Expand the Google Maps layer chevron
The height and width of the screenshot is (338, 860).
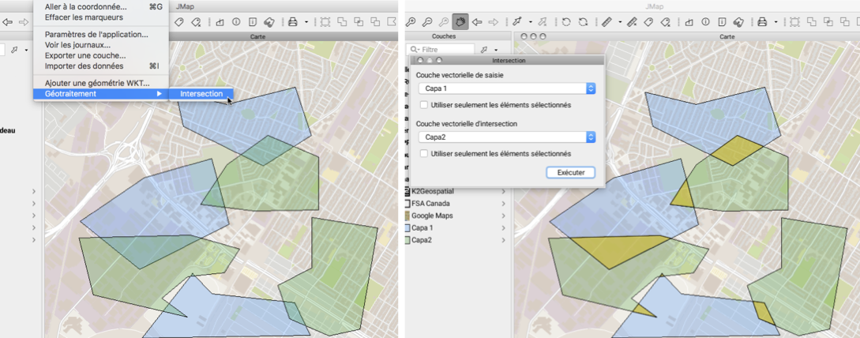click(x=504, y=216)
